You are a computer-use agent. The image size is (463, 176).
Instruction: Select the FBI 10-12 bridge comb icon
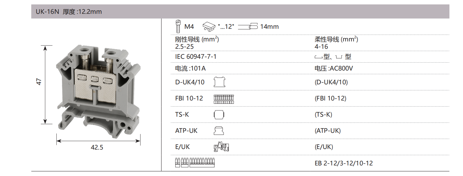[x=224, y=98]
